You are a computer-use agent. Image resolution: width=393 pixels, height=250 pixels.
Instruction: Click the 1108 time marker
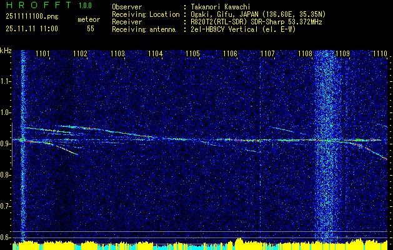point(306,53)
